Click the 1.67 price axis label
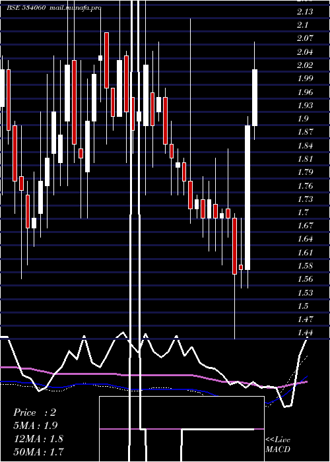This screenshot has height=462, width=330. click(x=305, y=226)
